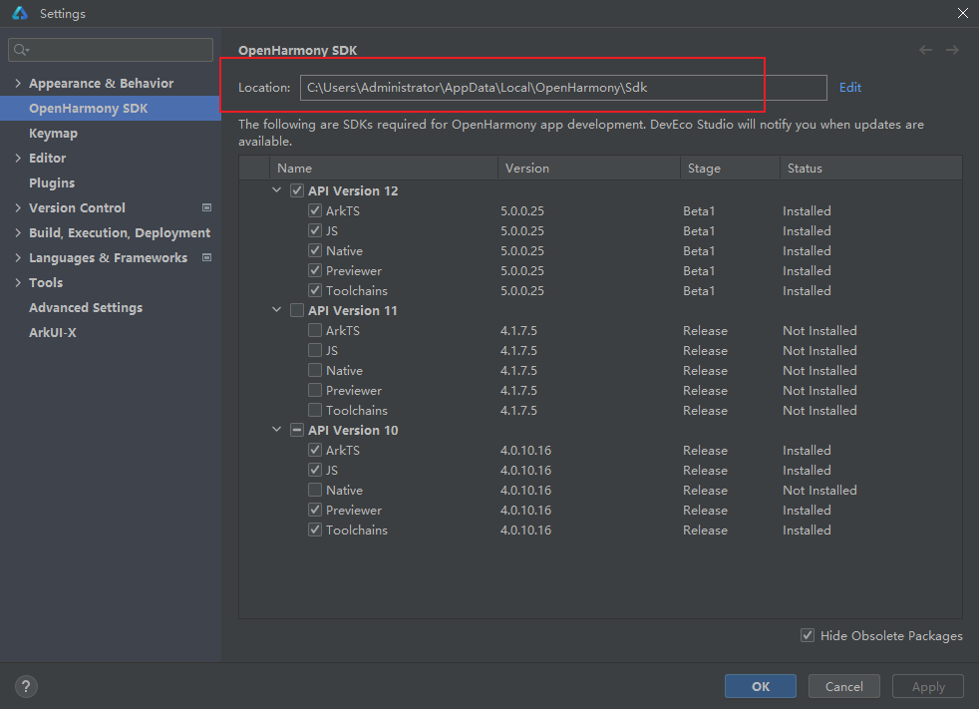This screenshot has width=979, height=709.
Task: Open the help question mark button
Action: click(26, 686)
